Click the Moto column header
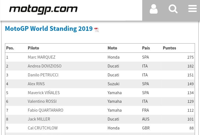200x135 pixels. (112, 48)
